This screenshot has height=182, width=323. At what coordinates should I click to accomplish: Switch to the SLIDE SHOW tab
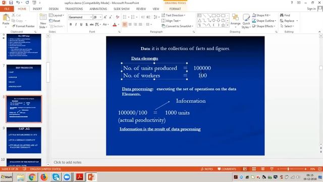(122, 9)
